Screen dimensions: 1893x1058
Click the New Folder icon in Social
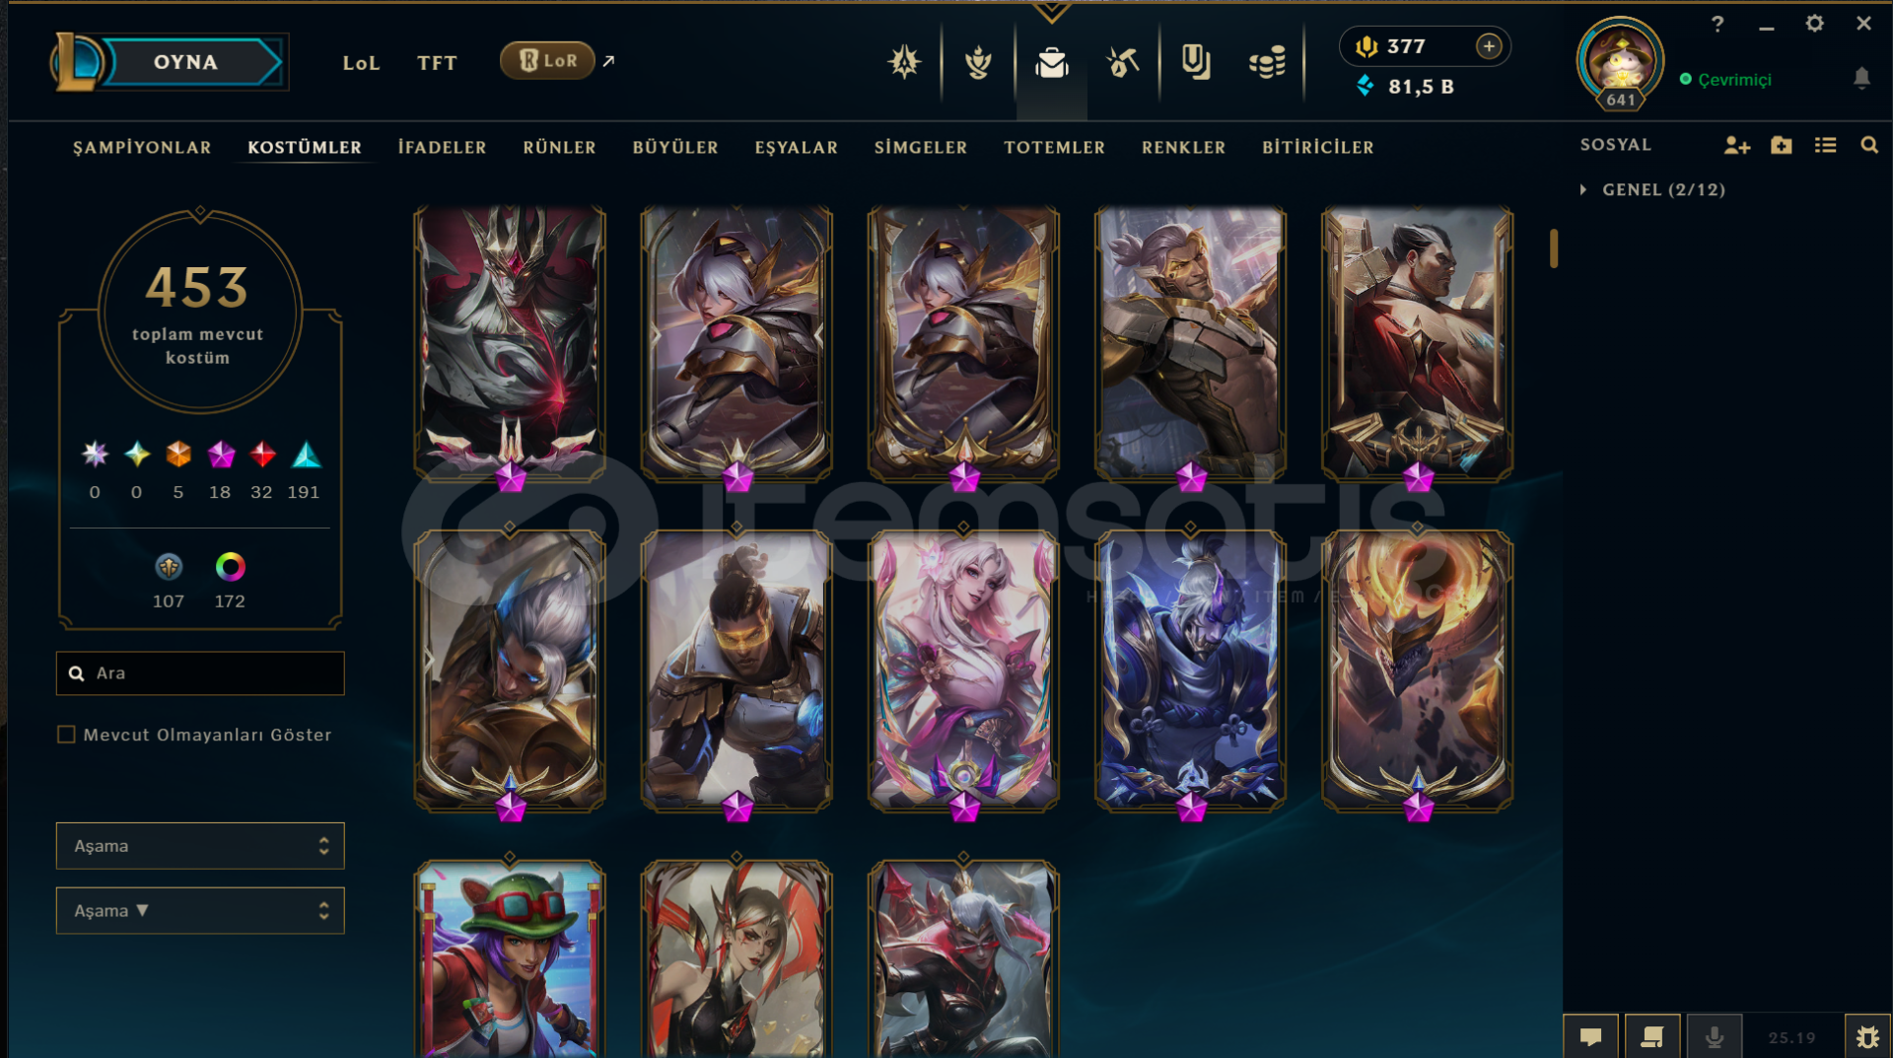pos(1781,146)
